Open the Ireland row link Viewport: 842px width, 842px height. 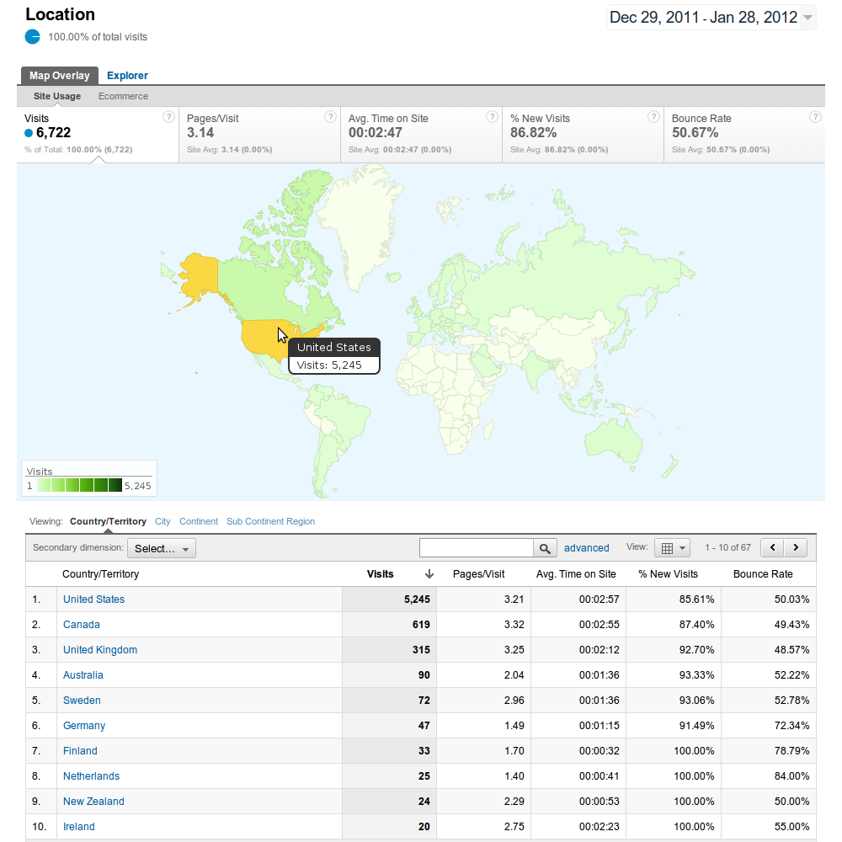[x=79, y=827]
